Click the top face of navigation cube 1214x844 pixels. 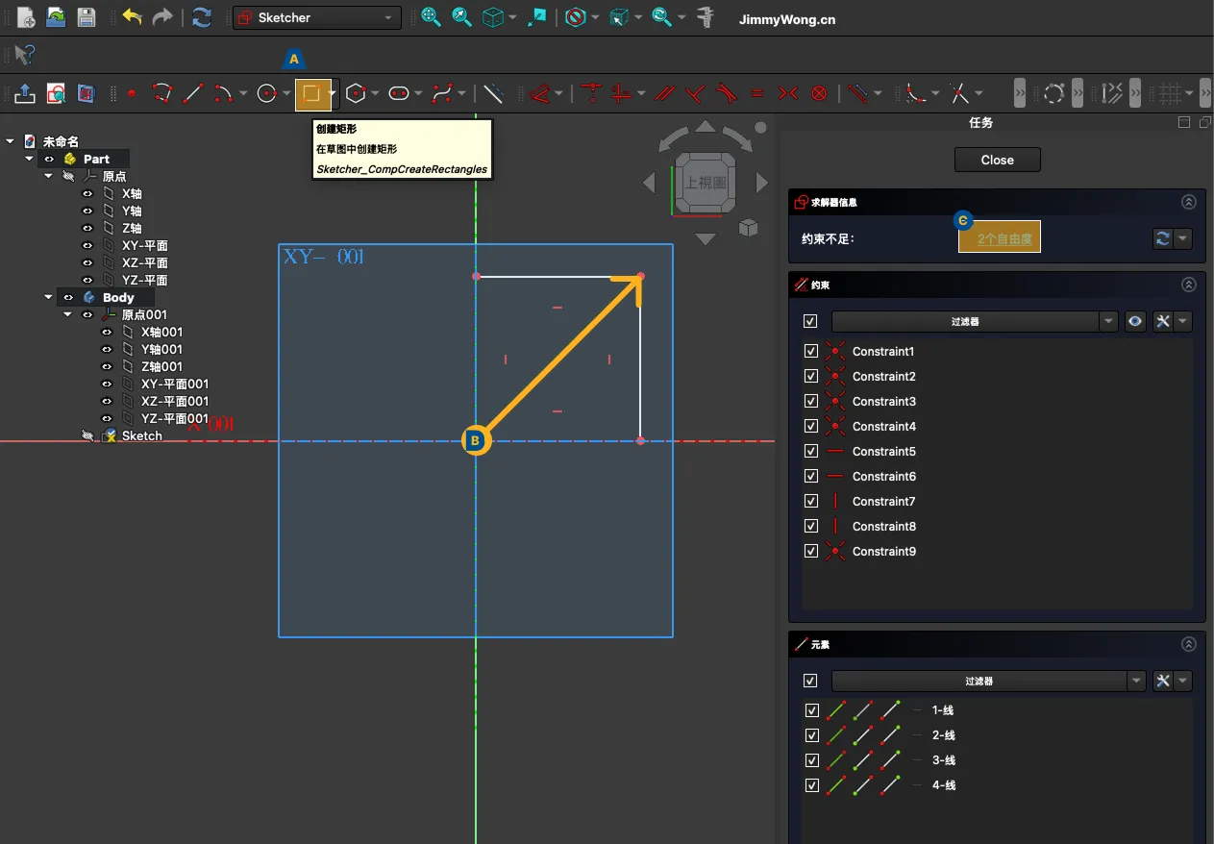click(706, 182)
